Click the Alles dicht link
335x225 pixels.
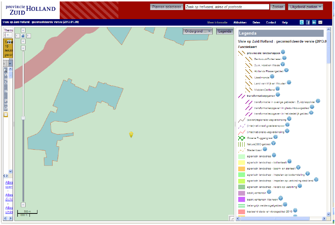(x=9, y=197)
